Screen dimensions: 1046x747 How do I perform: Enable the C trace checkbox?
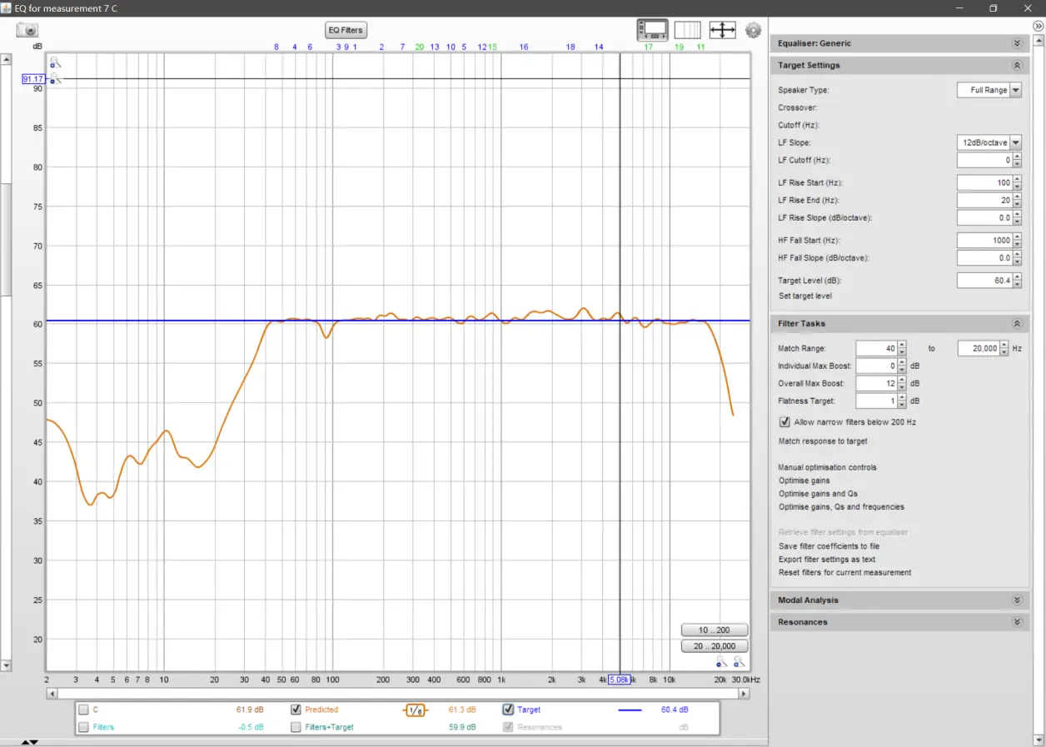83,710
